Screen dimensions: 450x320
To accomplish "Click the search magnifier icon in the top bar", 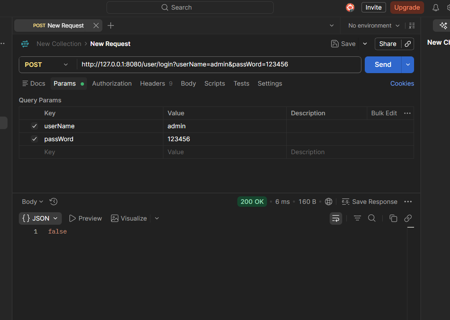I will (165, 8).
